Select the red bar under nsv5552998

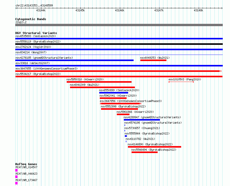pos(120,109)
